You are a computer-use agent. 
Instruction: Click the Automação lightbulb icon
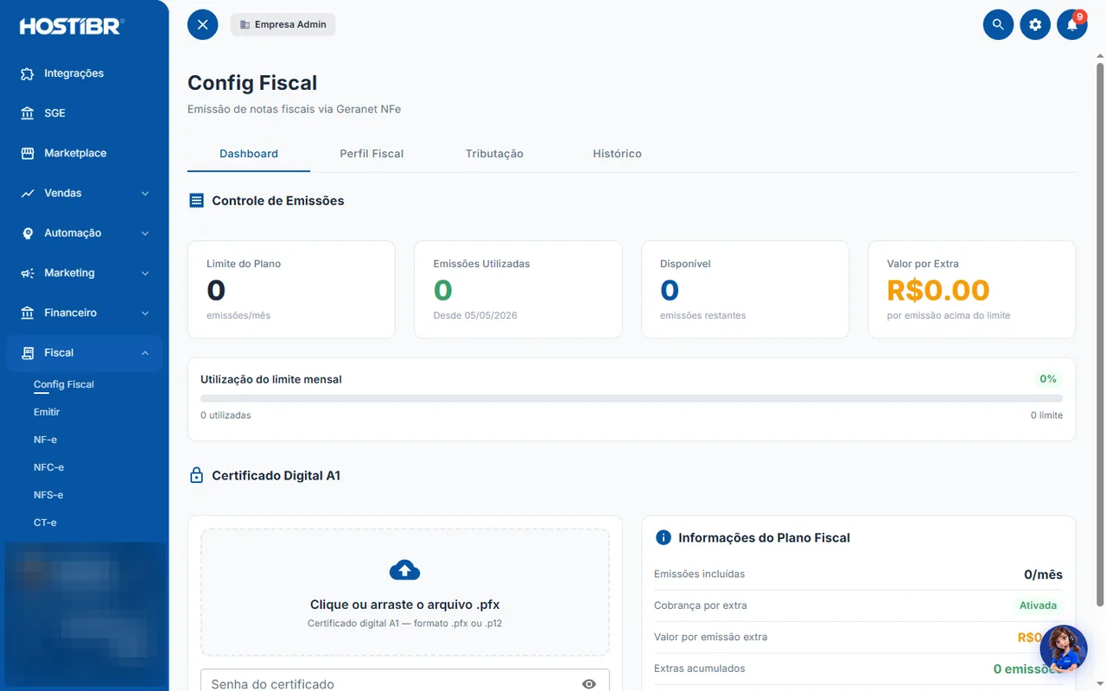pos(28,233)
